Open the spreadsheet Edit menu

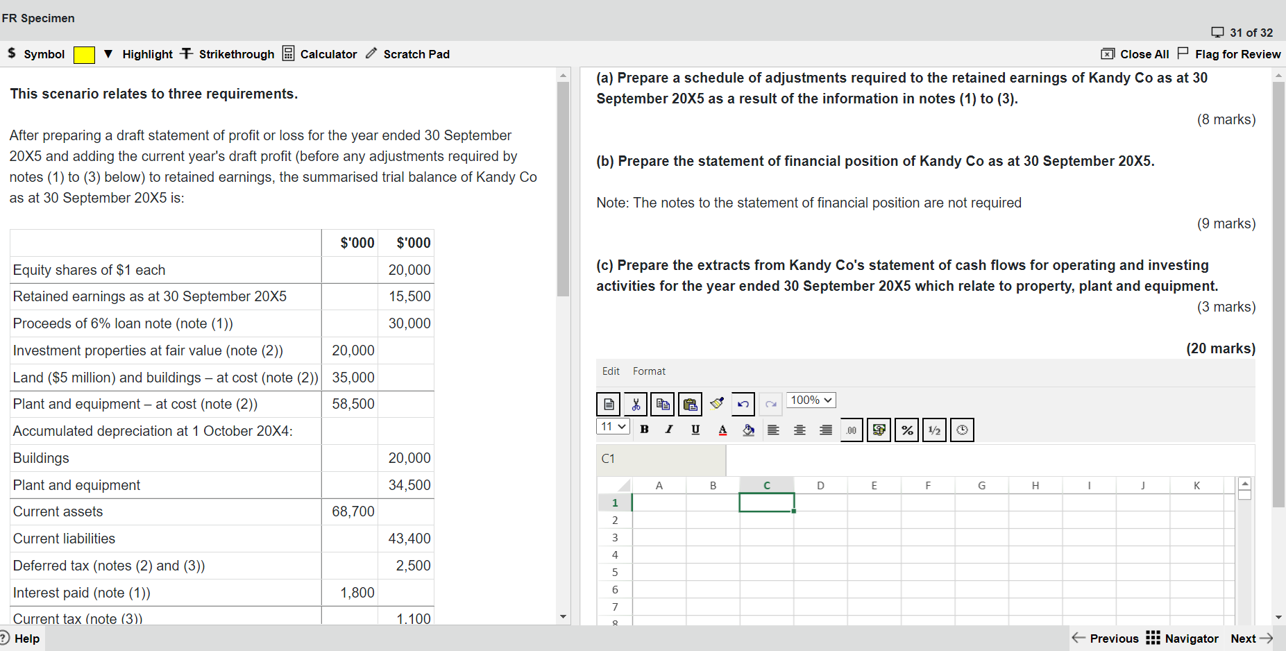[611, 371]
